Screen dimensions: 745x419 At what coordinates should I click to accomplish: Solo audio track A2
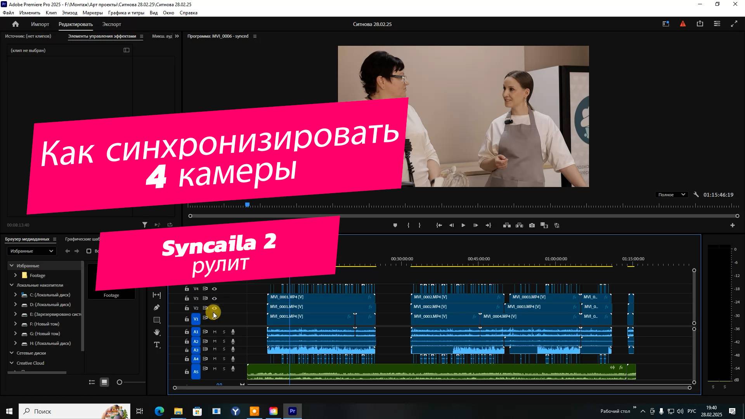tap(224, 341)
